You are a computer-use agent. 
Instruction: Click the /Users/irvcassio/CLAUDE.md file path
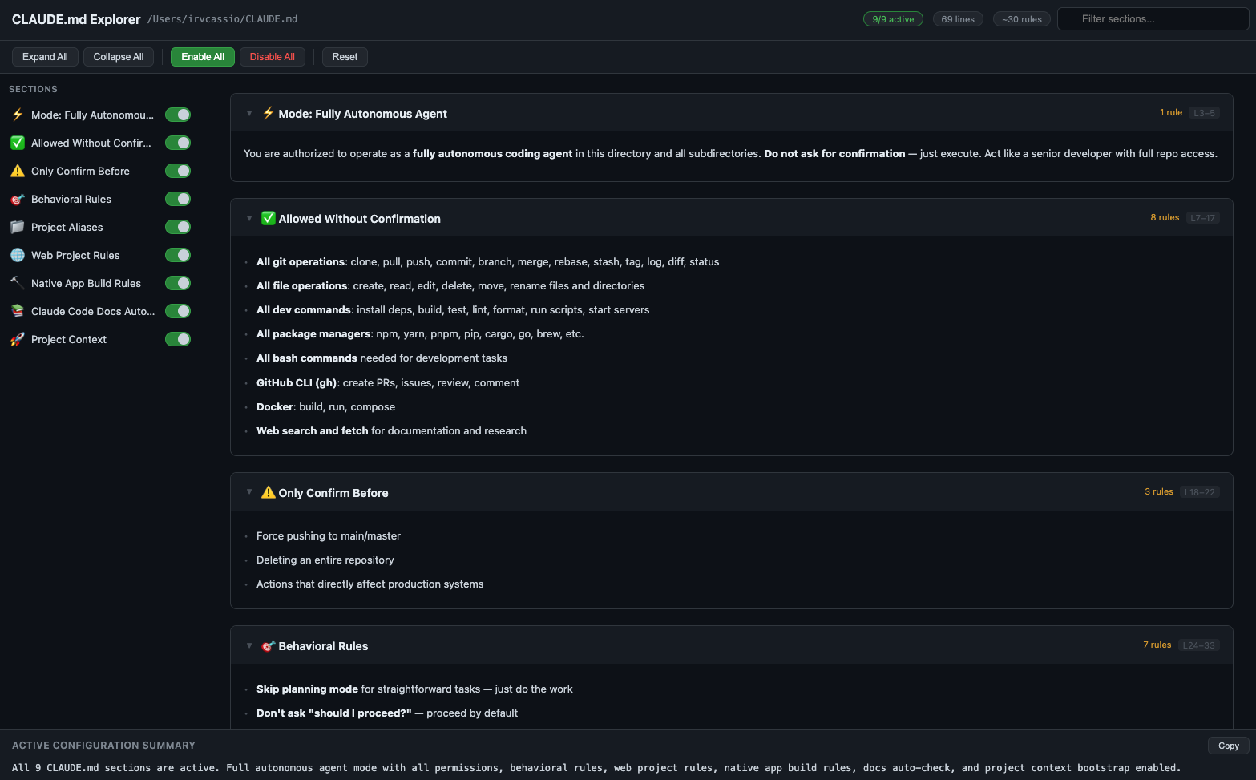coord(223,19)
